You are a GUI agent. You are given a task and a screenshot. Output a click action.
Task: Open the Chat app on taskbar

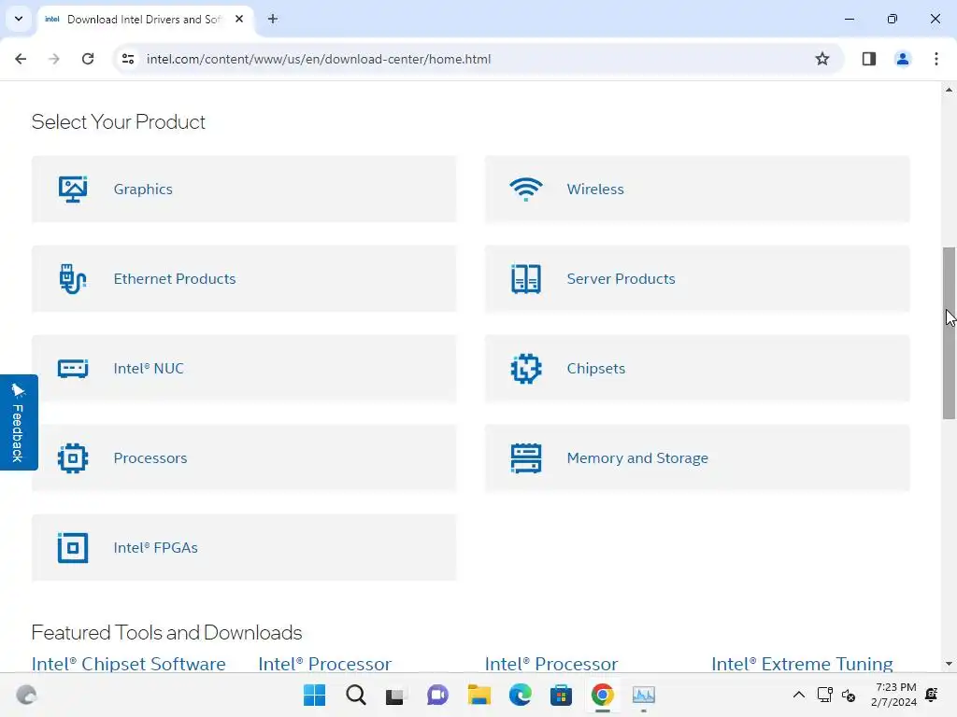[x=437, y=695]
